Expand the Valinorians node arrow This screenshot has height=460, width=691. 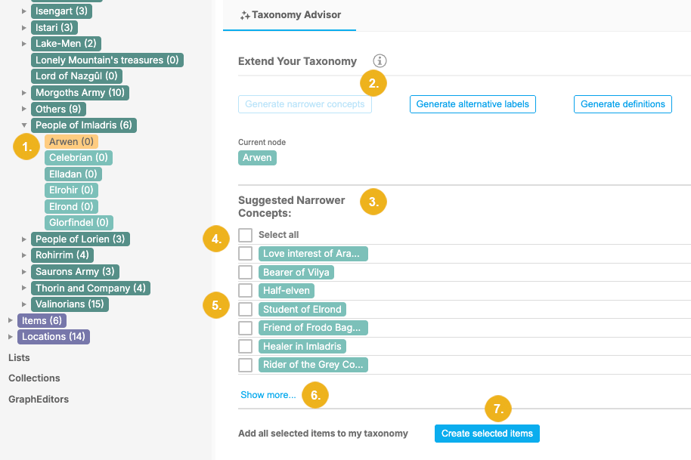[x=24, y=304]
